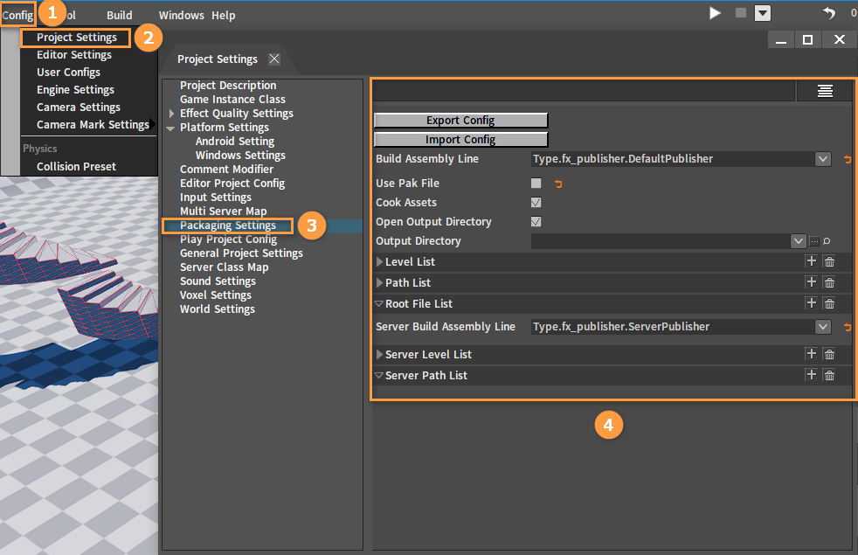Choose Collision Preset menu entry
This screenshot has width=858, height=555.
[76, 166]
